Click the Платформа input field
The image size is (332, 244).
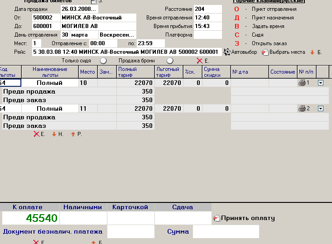click(208, 35)
